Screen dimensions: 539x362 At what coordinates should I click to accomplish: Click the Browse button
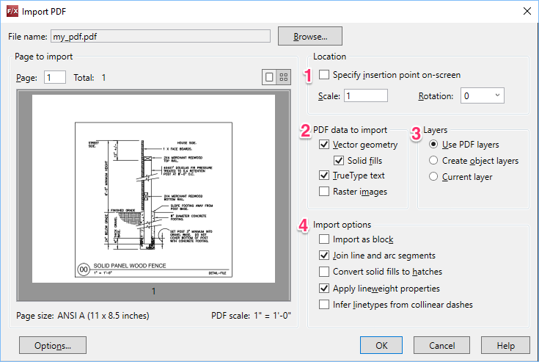(x=310, y=36)
